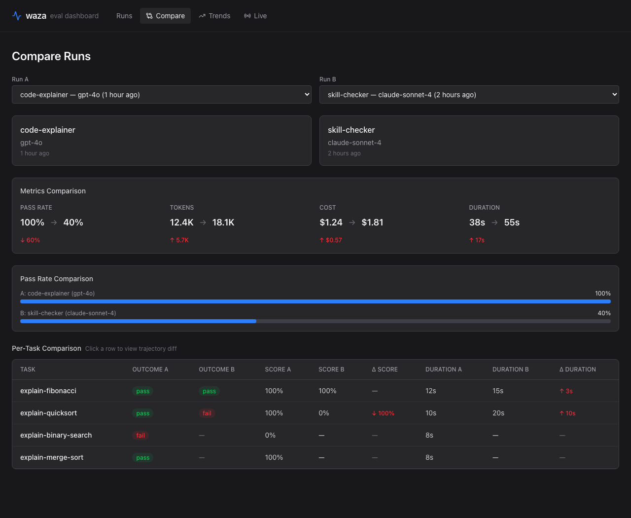Click the up-arrow 10s duration delta
The width and height of the screenshot is (631, 518).
click(x=567, y=413)
